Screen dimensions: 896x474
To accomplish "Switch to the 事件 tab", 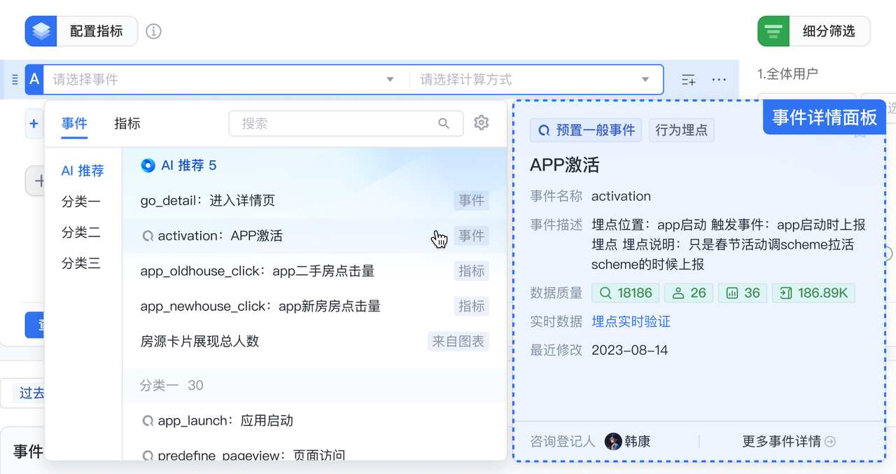I will pos(74,124).
